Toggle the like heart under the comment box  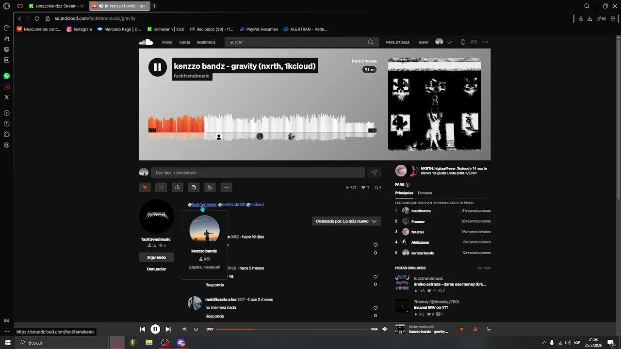click(145, 187)
